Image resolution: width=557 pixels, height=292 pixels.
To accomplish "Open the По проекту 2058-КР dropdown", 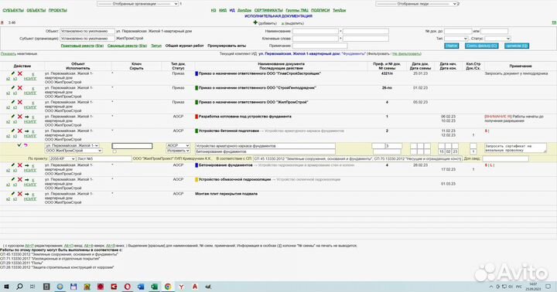I will (62, 159).
